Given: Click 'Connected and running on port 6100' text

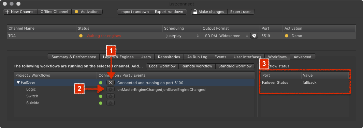Looking at the screenshot, I should [x=150, y=82].
